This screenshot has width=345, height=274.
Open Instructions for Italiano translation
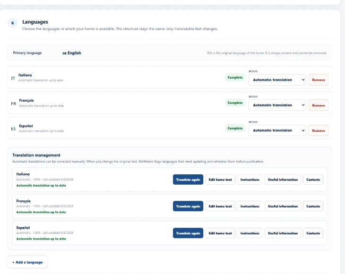(x=250, y=180)
